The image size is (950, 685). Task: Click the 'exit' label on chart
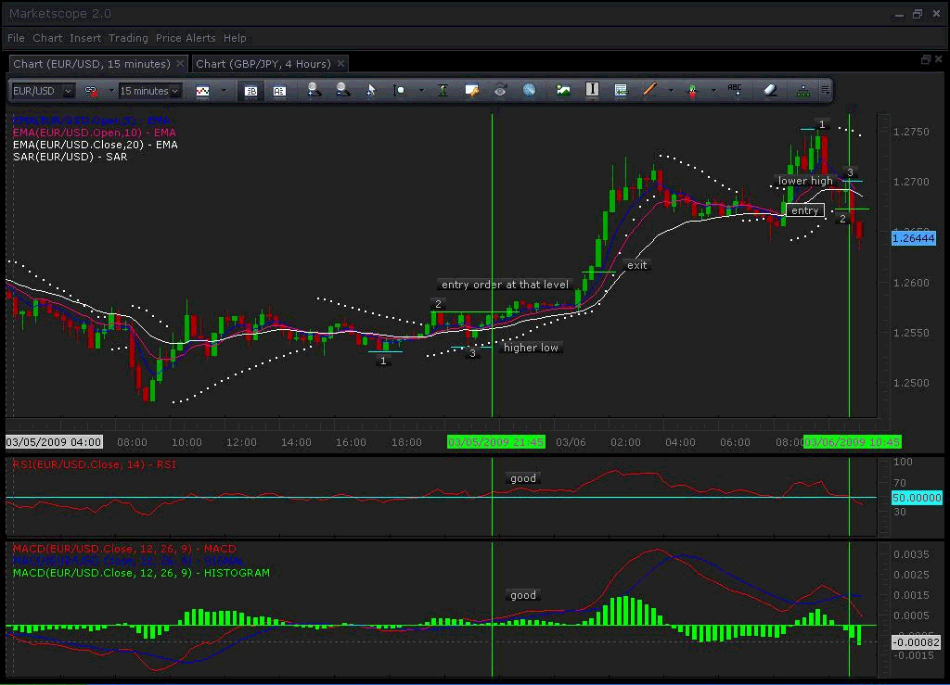pyautogui.click(x=636, y=265)
